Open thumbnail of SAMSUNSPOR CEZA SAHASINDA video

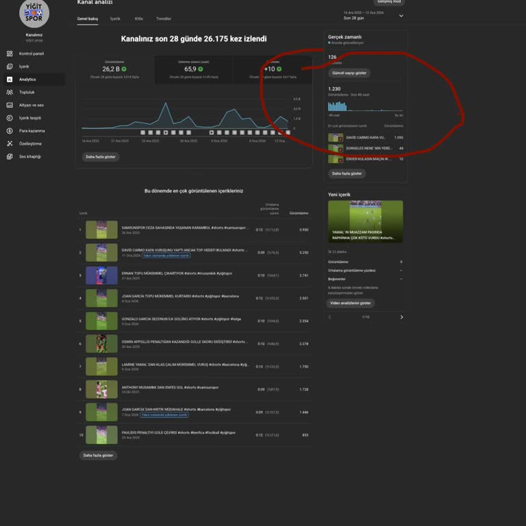pyautogui.click(x=101, y=230)
